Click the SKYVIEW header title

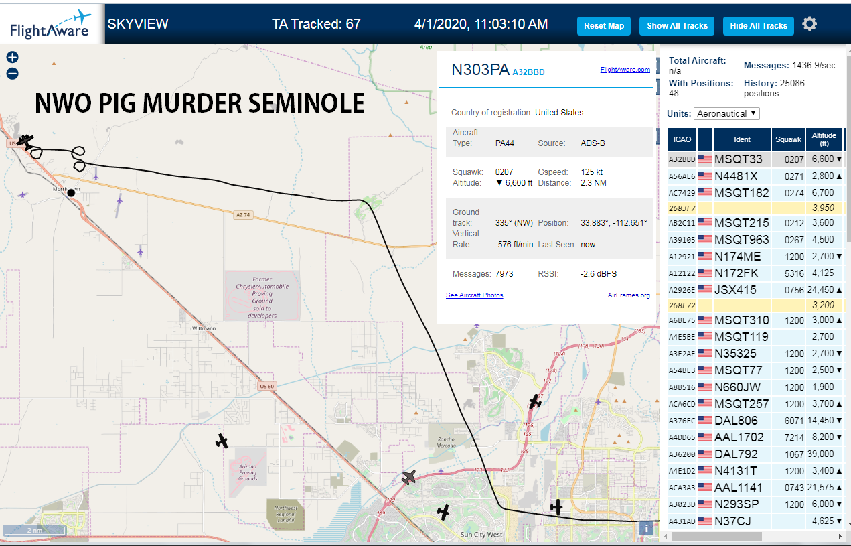[138, 25]
